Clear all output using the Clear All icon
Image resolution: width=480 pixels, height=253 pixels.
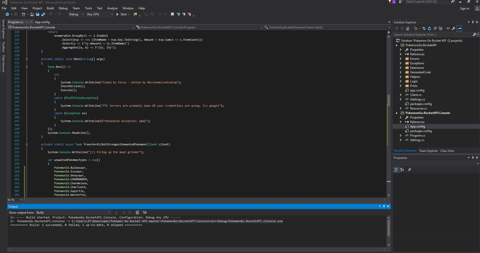pyautogui.click(x=137, y=212)
